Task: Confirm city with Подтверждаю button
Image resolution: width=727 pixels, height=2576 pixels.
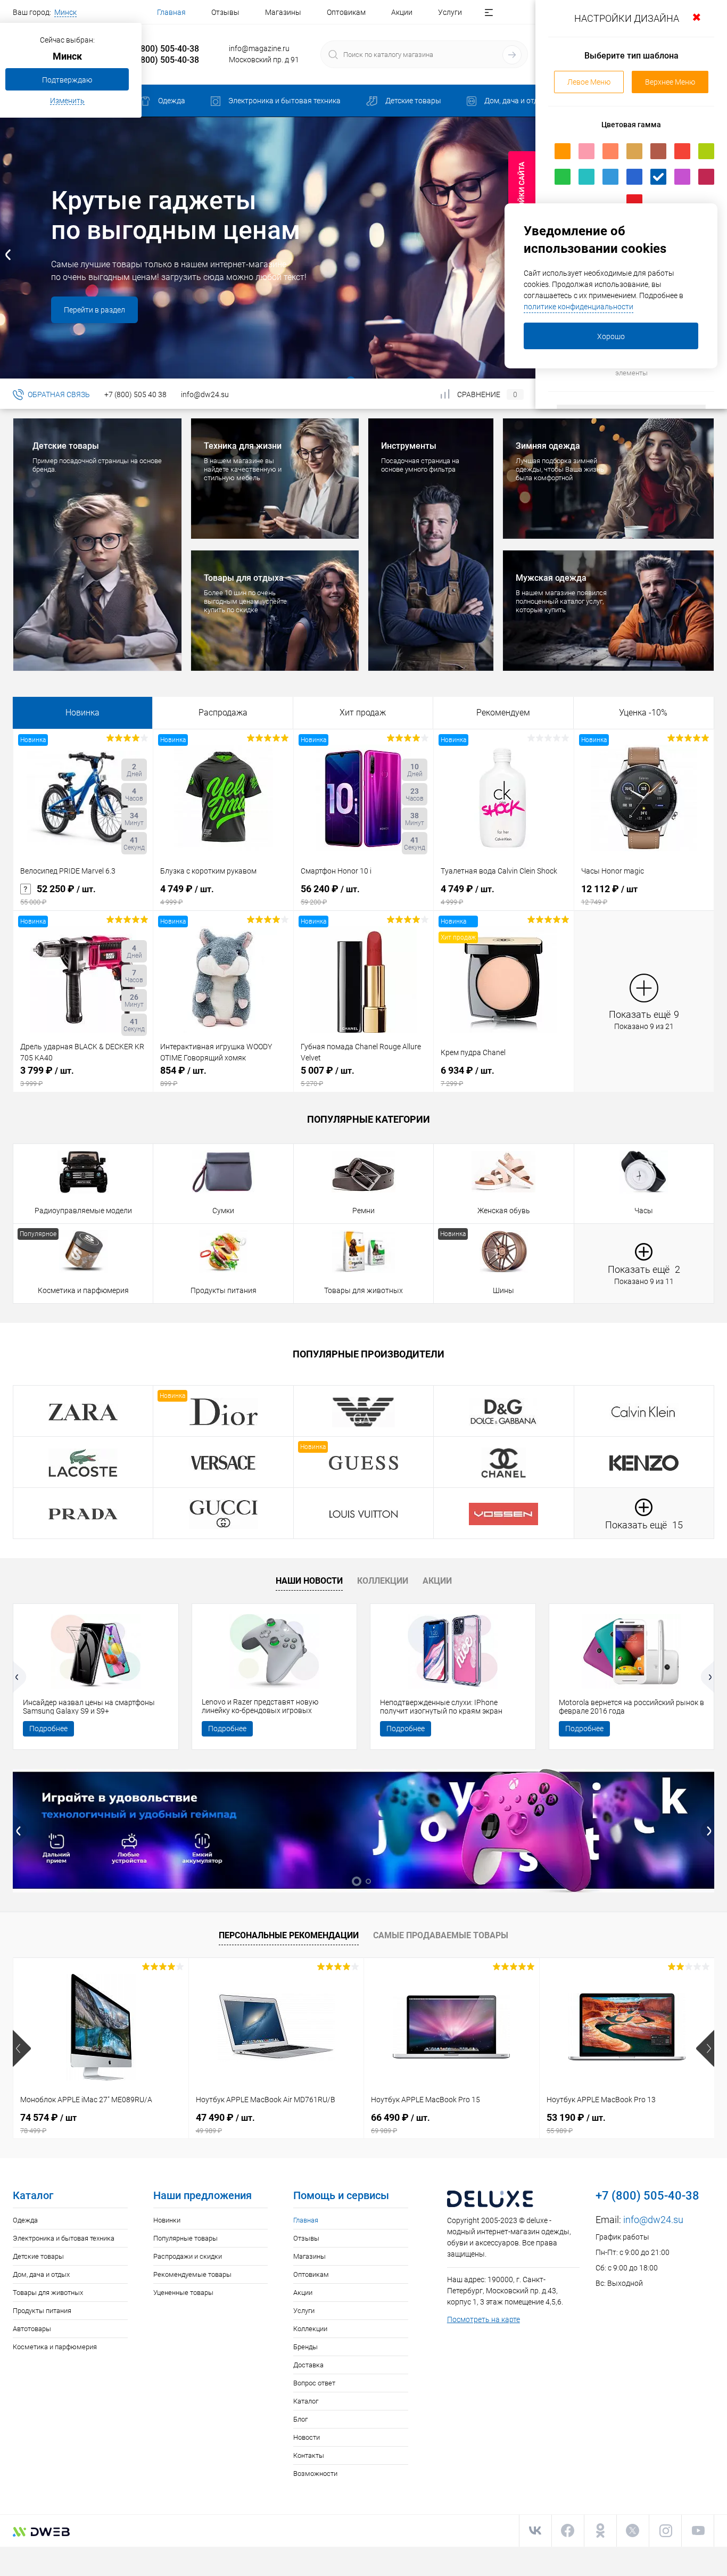Action: pyautogui.click(x=67, y=79)
